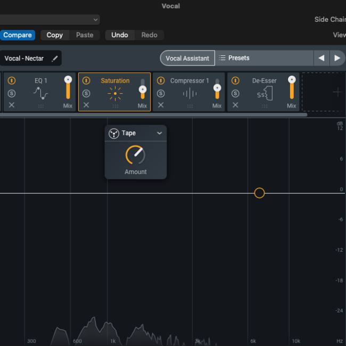
Task: Remove the Saturation module with X
Action: pos(86,105)
